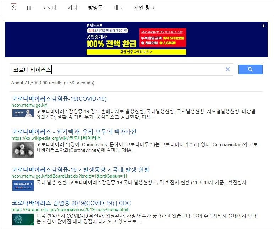Click the snippet starting 국내 발생 현황. 코로나바이러스감염증-19

[x=142, y=182]
